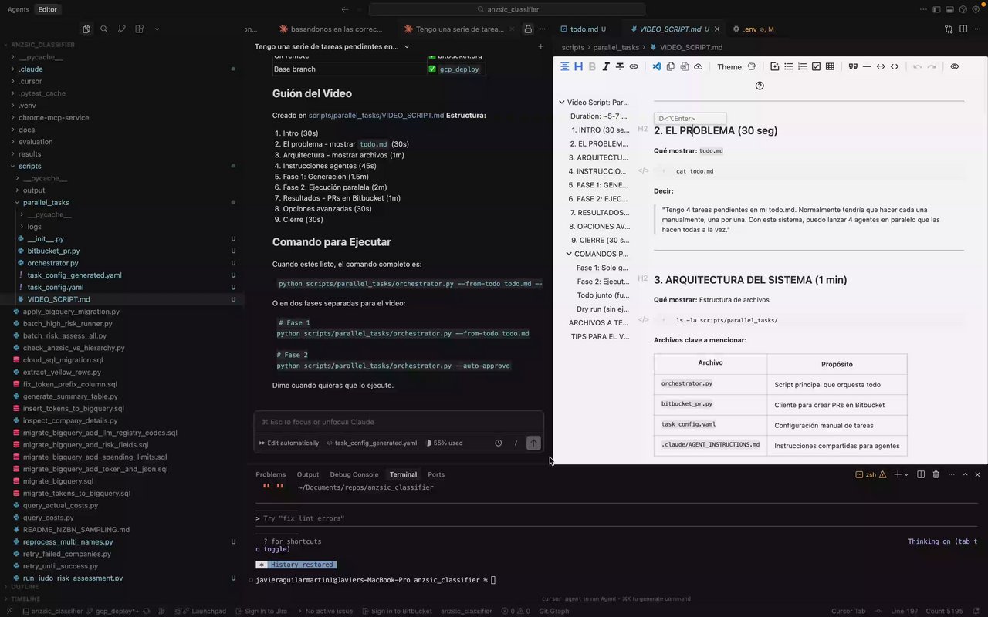Screen dimensions: 988x617
Task: Send the message to Claude
Action: [533, 443]
